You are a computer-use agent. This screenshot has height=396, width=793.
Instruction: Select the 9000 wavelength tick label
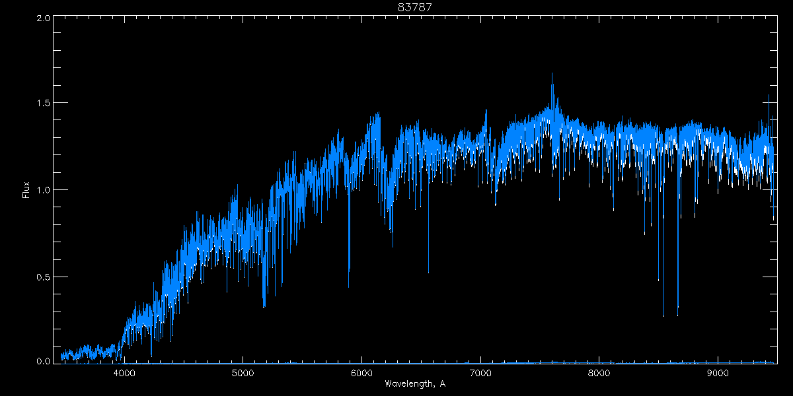point(718,373)
